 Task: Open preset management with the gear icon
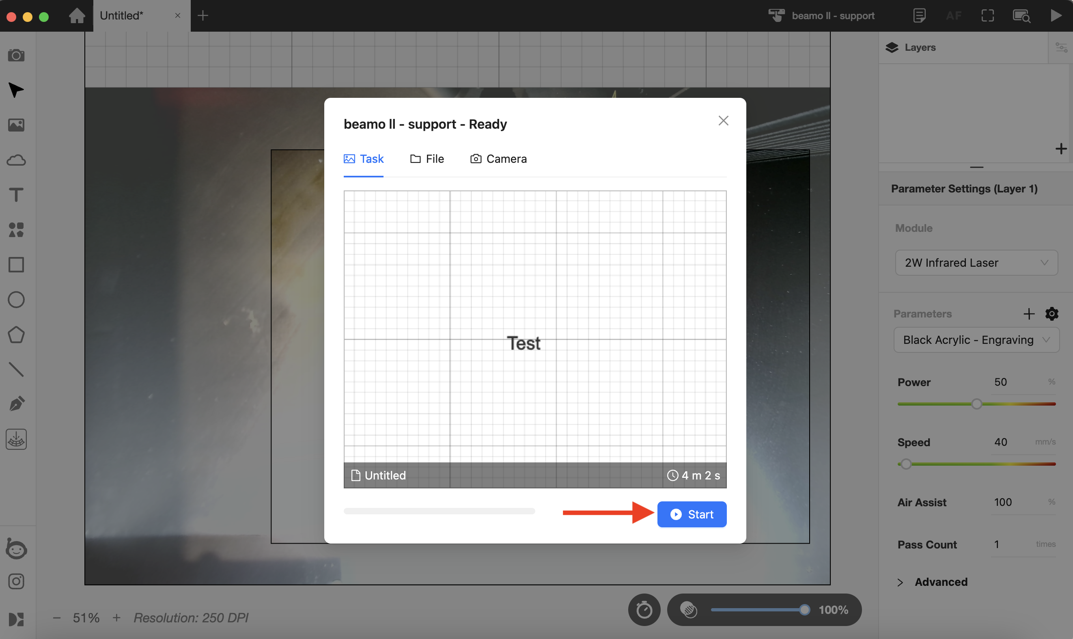[x=1051, y=314]
